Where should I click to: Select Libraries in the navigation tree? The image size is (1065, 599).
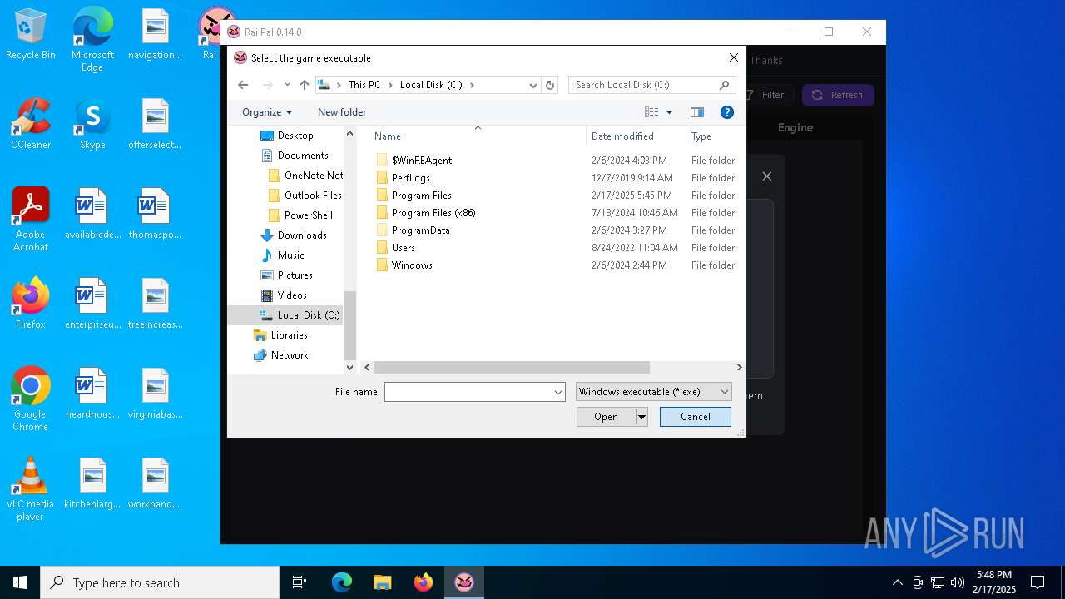click(x=280, y=335)
